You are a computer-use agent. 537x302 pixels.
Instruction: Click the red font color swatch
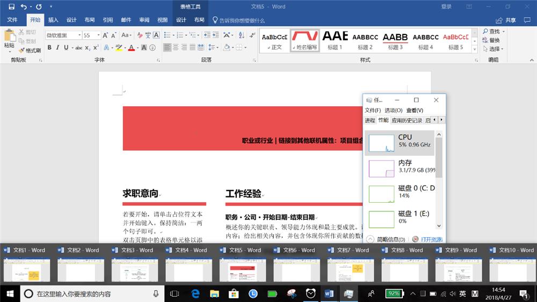132,48
